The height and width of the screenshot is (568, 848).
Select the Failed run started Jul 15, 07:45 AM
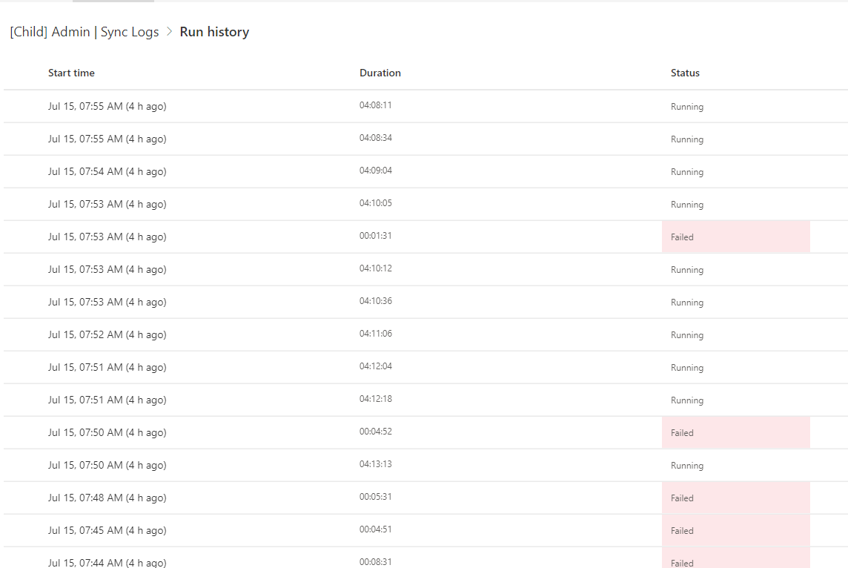(107, 530)
